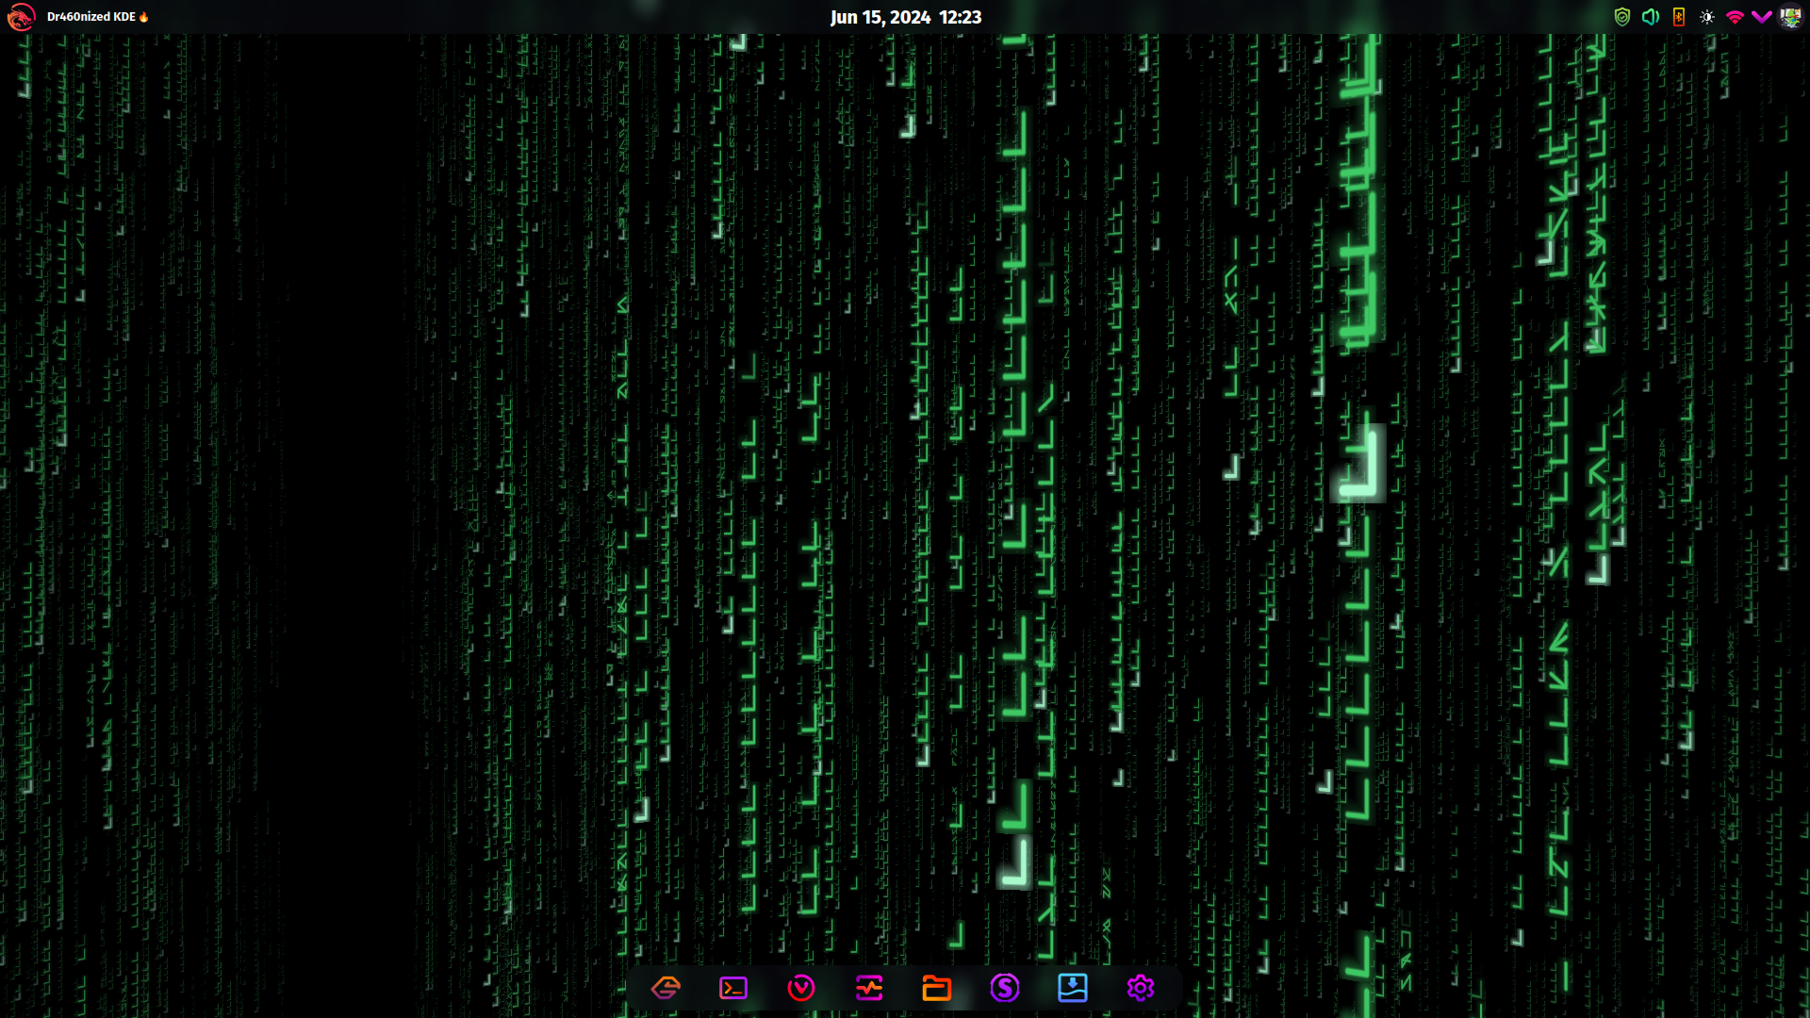Open the Bluetooth tray icon

pyautogui.click(x=1679, y=17)
